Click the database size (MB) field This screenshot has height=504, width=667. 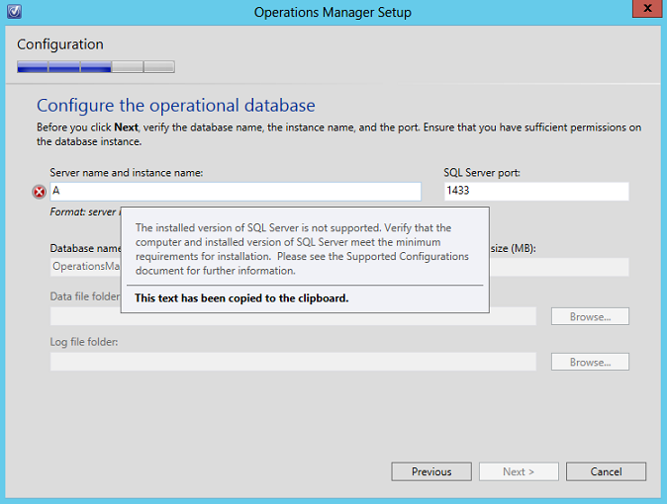(559, 267)
